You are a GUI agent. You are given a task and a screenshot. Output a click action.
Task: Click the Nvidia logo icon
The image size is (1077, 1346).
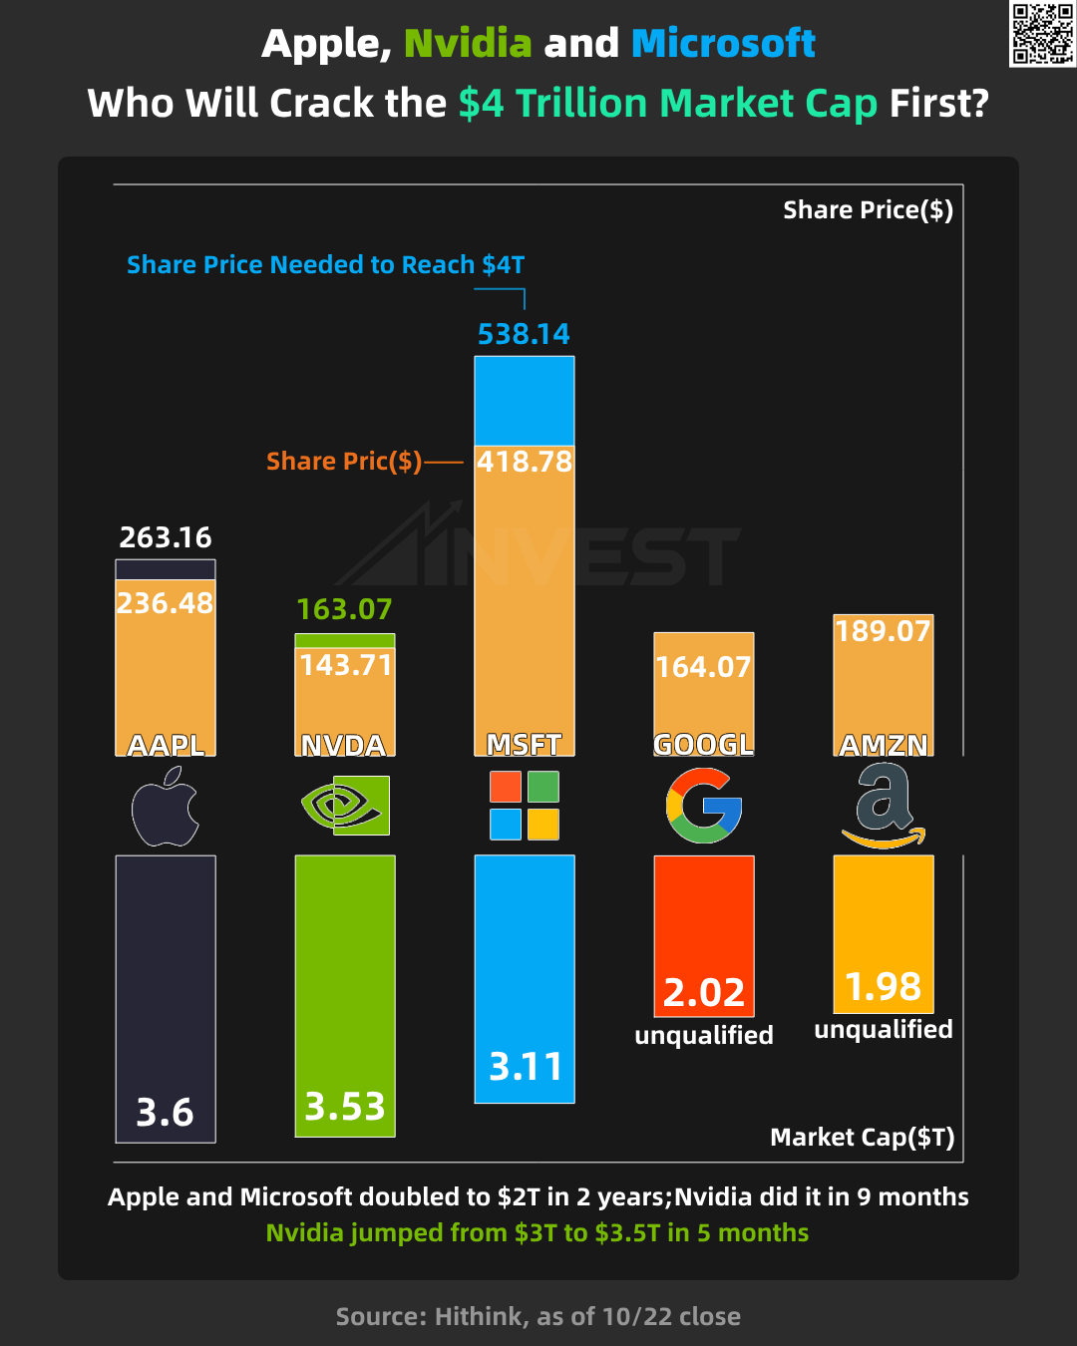point(345,806)
